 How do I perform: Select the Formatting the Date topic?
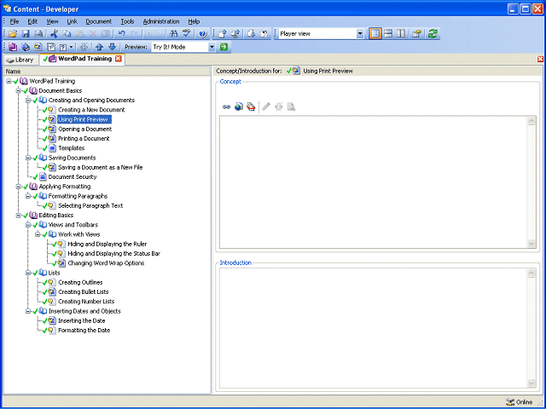(x=84, y=331)
